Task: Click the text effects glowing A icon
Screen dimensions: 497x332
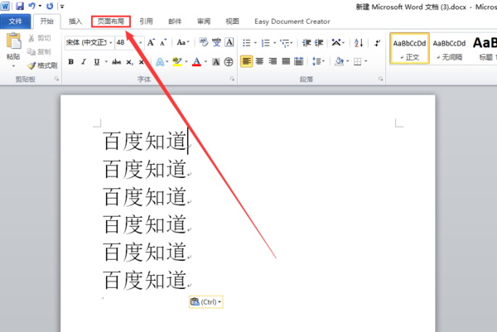Action: pos(160,62)
